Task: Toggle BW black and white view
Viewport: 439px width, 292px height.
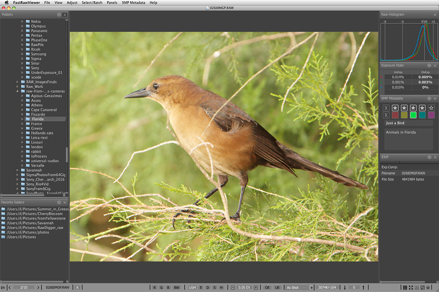Action: 176,288
